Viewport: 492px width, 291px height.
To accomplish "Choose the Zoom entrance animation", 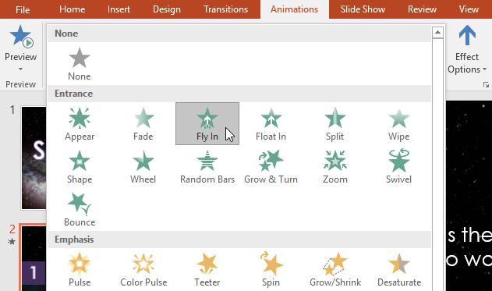I will click(x=334, y=167).
